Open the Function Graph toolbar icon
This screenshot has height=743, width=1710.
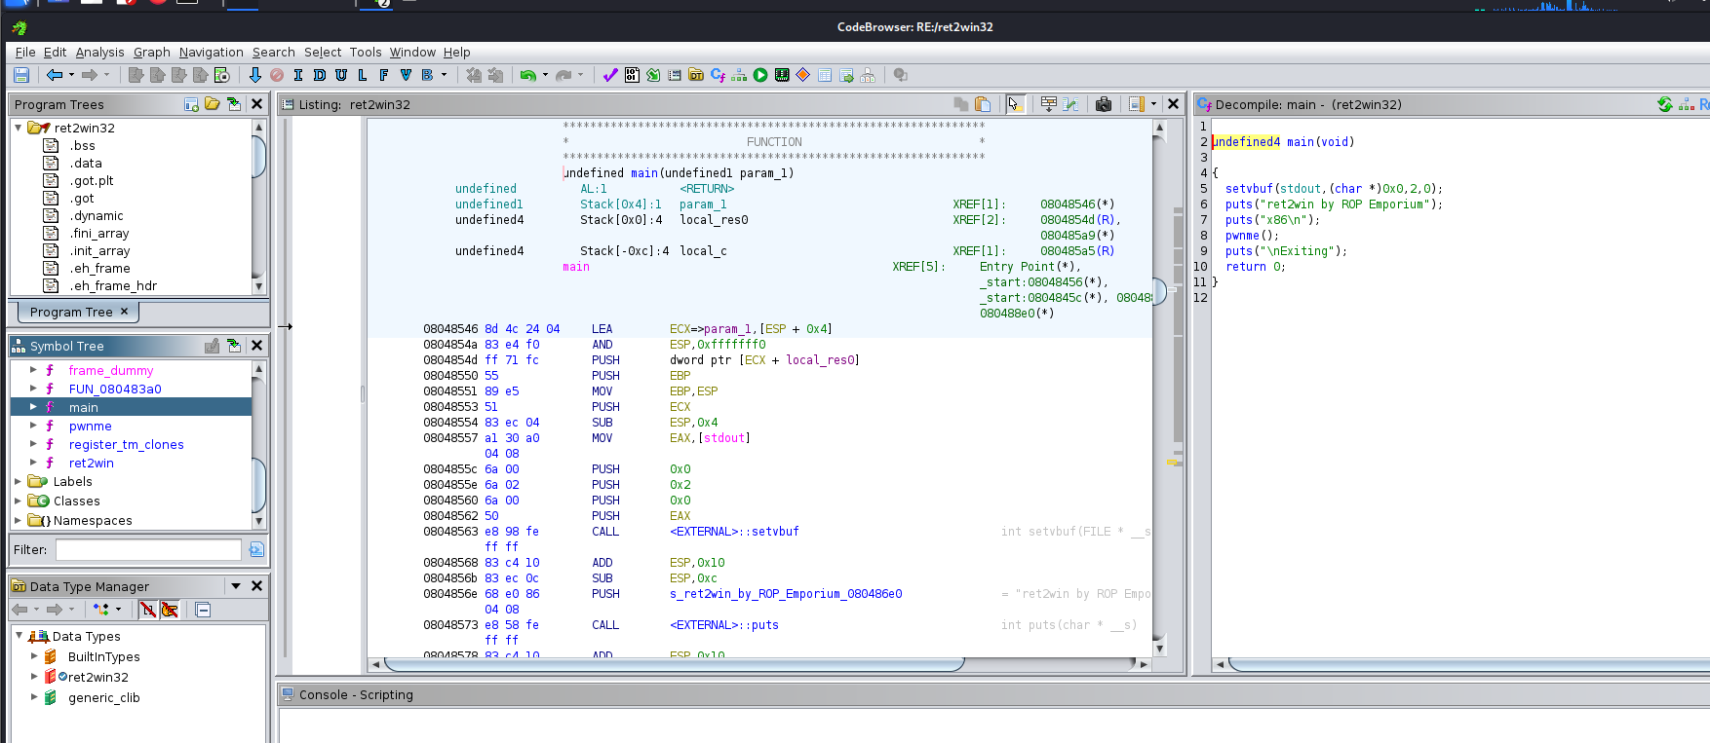739,75
